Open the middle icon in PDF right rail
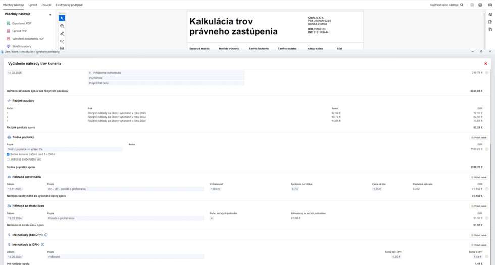The height and width of the screenshot is (265, 495). click(490, 22)
